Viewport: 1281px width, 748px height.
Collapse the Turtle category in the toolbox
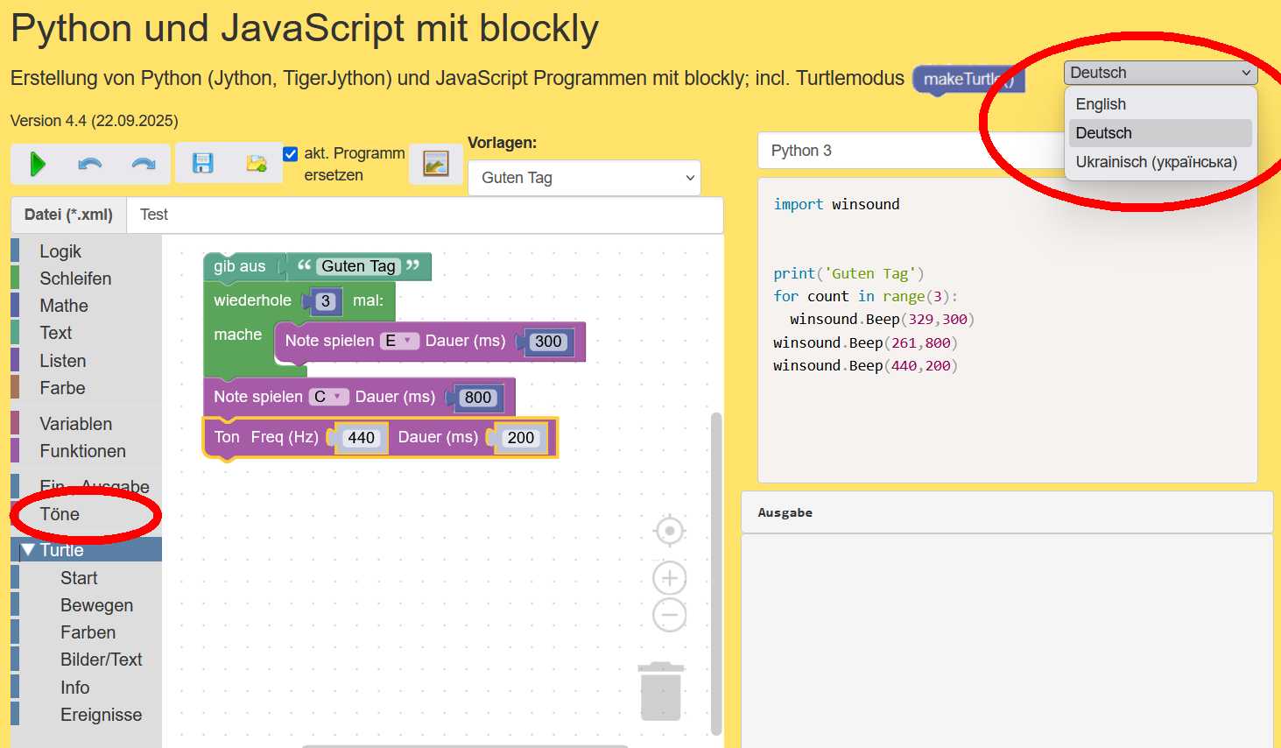click(28, 550)
